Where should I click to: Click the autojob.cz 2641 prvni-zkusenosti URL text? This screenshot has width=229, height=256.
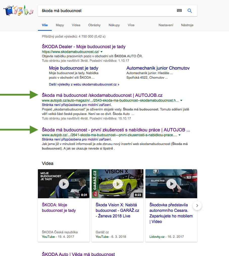(109, 135)
